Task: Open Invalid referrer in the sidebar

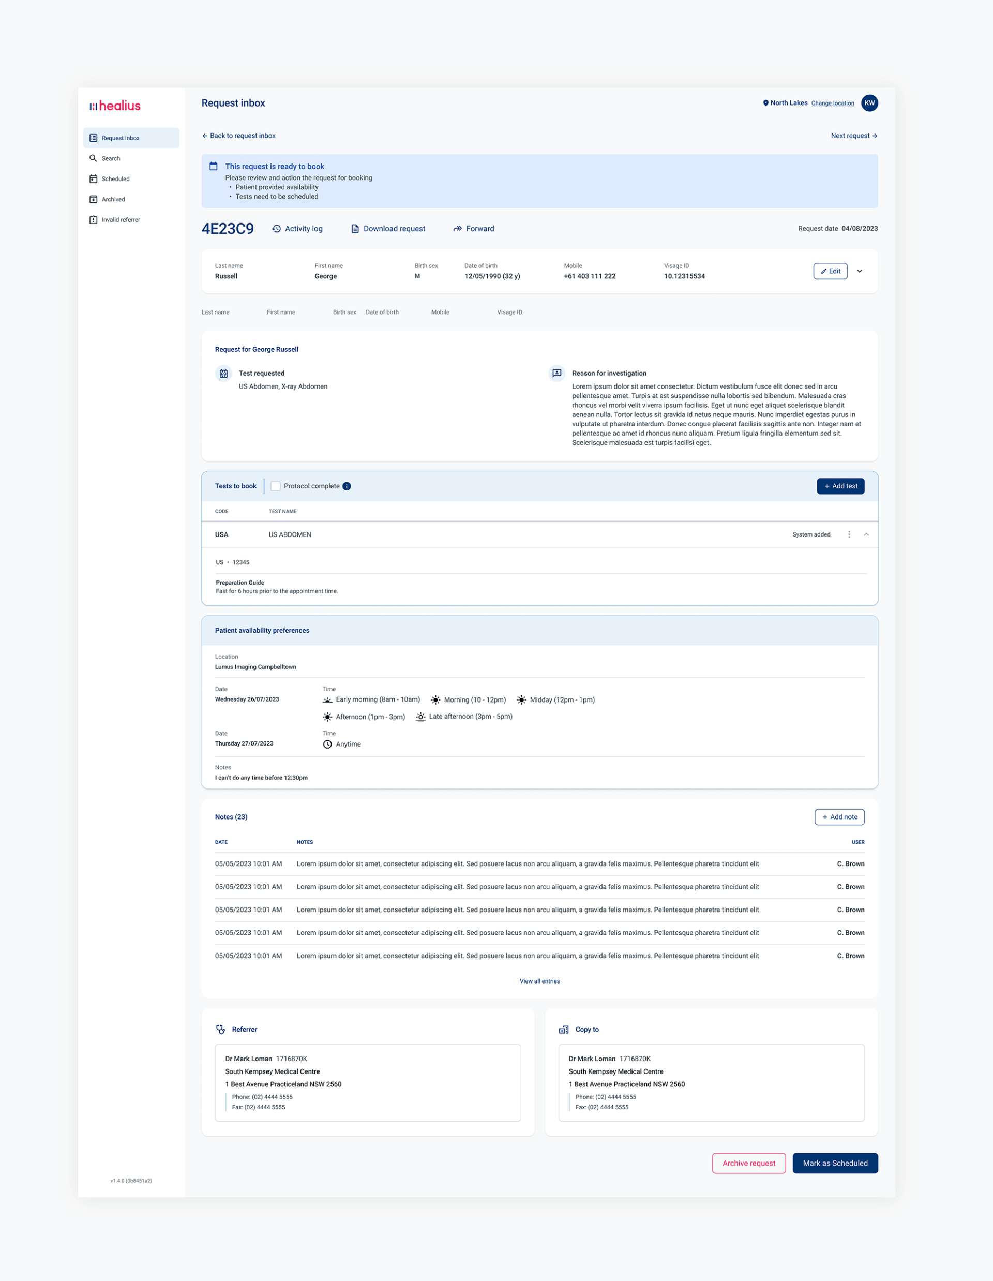Action: point(131,220)
